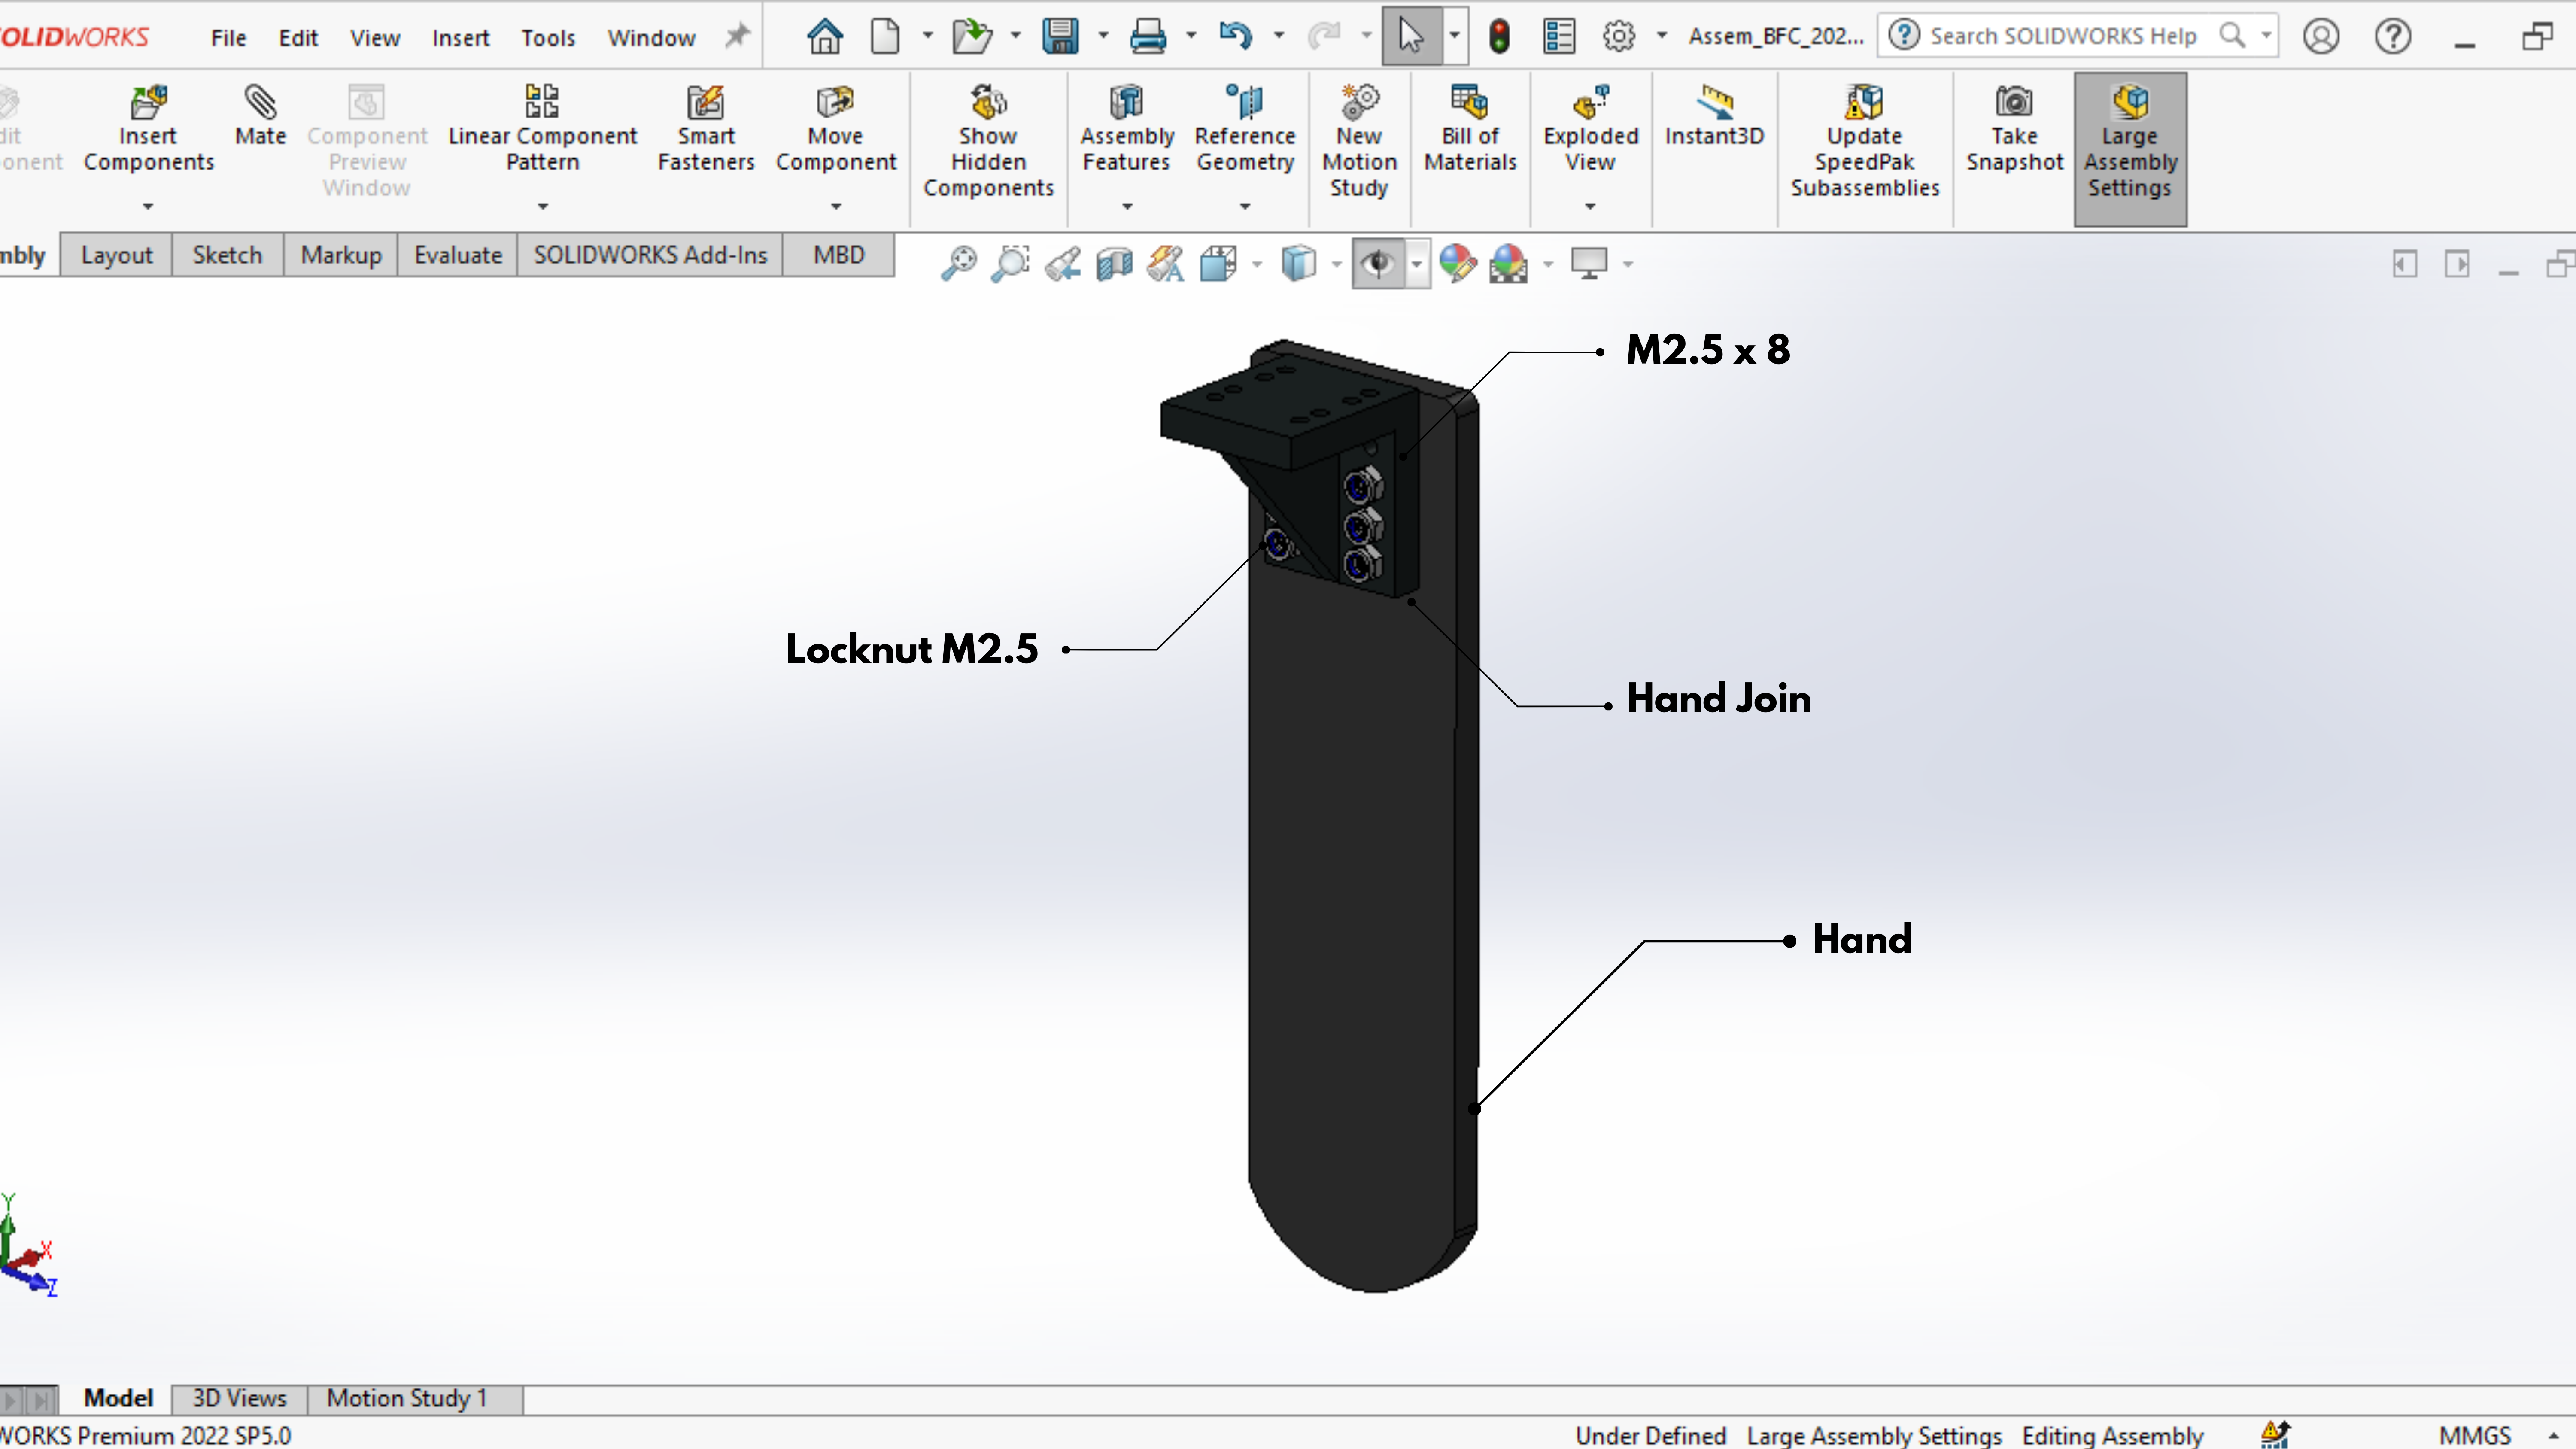Switch to Motion Study 1 tab
The height and width of the screenshot is (1449, 2576).
click(x=407, y=1397)
